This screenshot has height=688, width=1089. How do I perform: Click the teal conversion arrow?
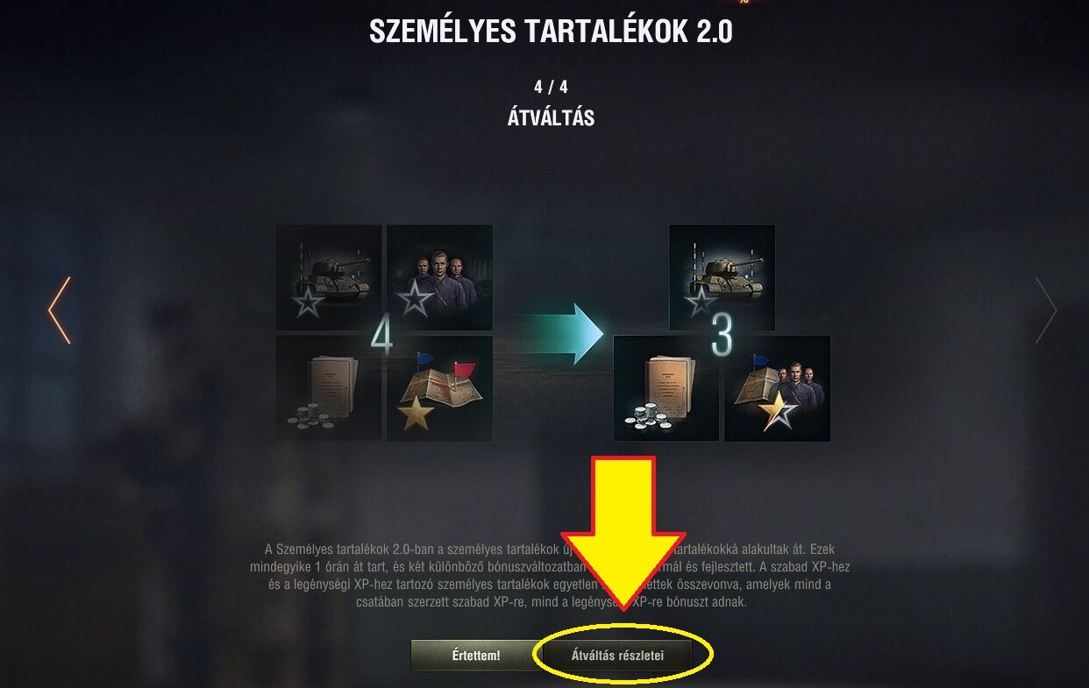click(x=566, y=334)
